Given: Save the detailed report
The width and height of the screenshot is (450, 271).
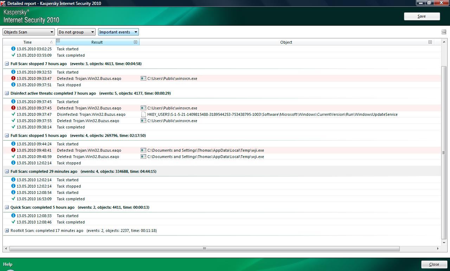Looking at the screenshot, I should 422,16.
